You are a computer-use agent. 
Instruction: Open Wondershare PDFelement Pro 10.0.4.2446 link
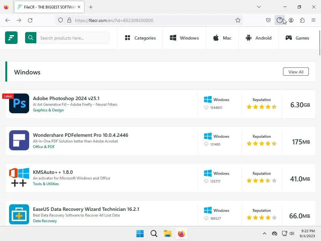[x=81, y=135]
